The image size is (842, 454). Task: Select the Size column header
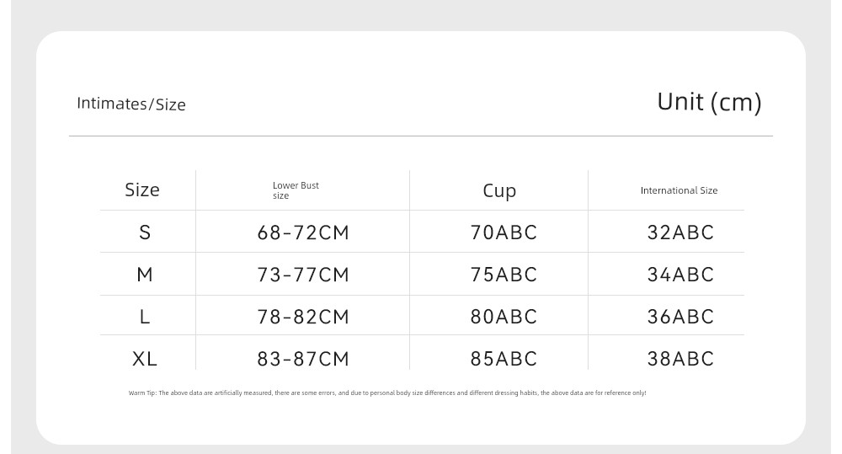click(142, 190)
